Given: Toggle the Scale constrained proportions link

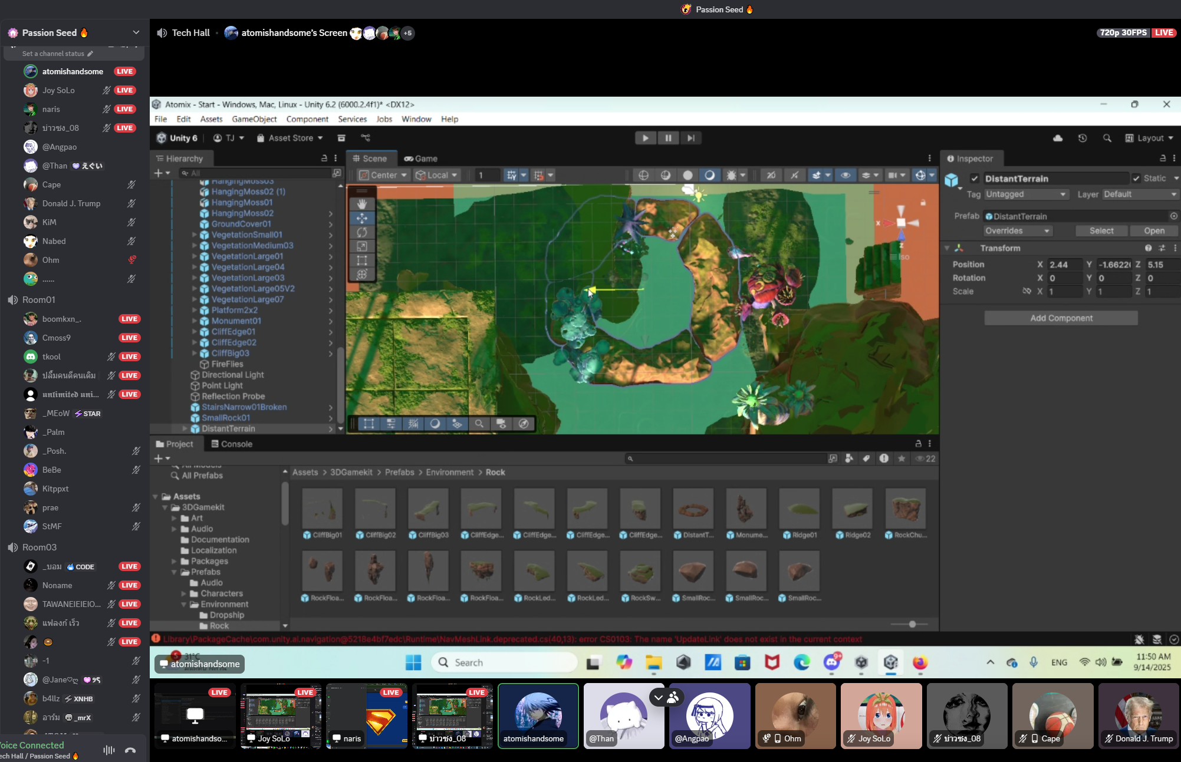Looking at the screenshot, I should tap(1027, 291).
